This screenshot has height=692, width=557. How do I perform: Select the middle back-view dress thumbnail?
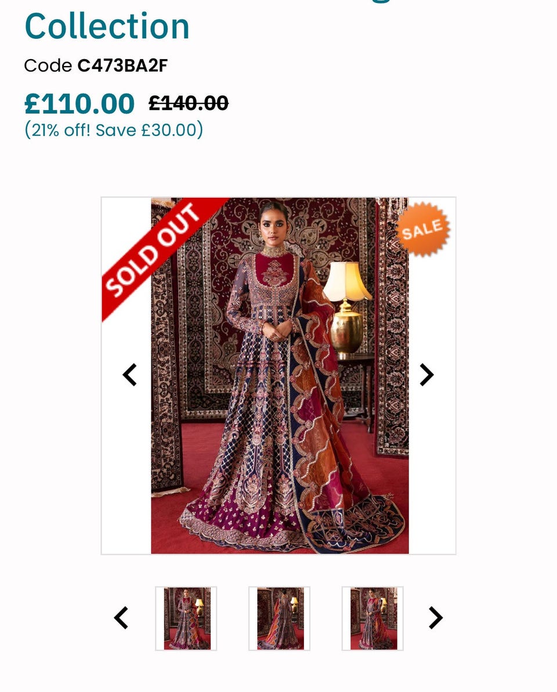(280, 618)
